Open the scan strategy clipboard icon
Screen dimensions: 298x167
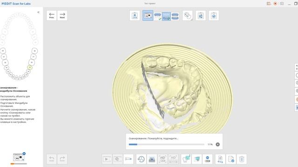click(x=135, y=15)
